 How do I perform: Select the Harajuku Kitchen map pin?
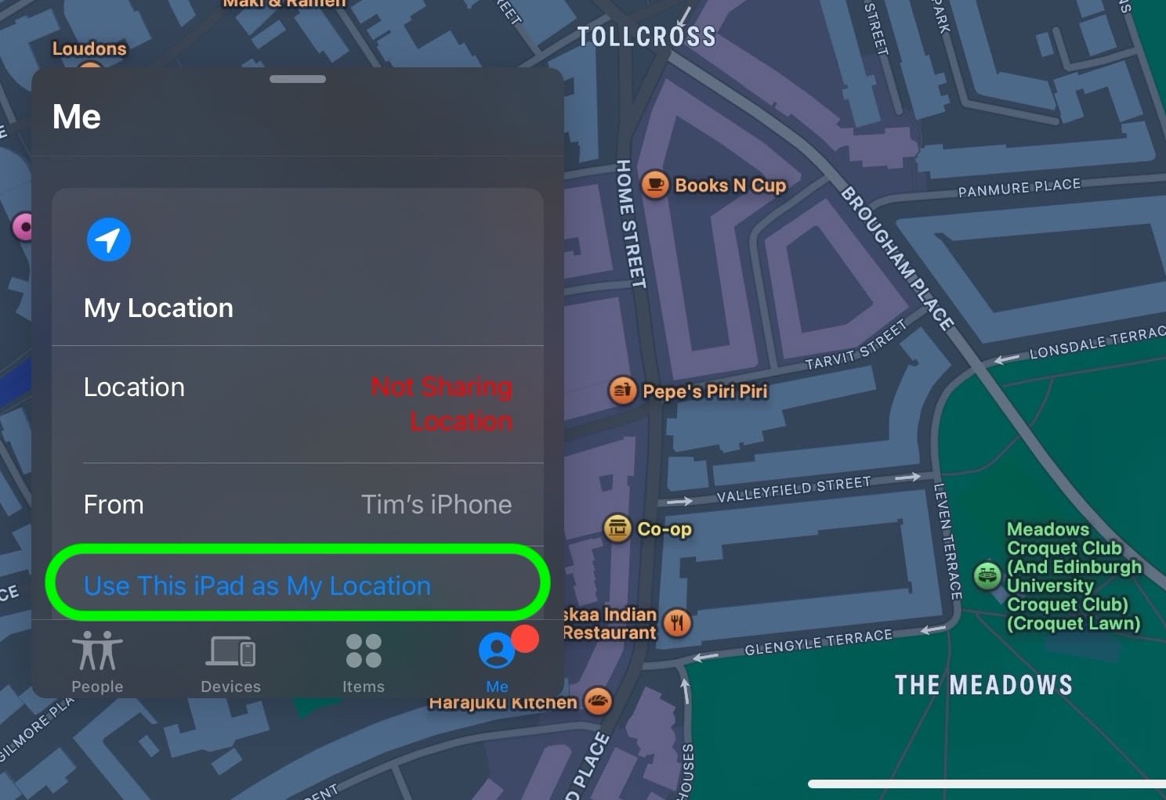598,701
